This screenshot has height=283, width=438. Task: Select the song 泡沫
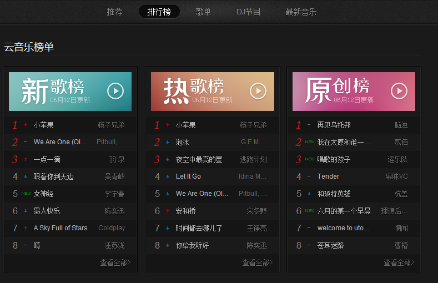point(183,142)
